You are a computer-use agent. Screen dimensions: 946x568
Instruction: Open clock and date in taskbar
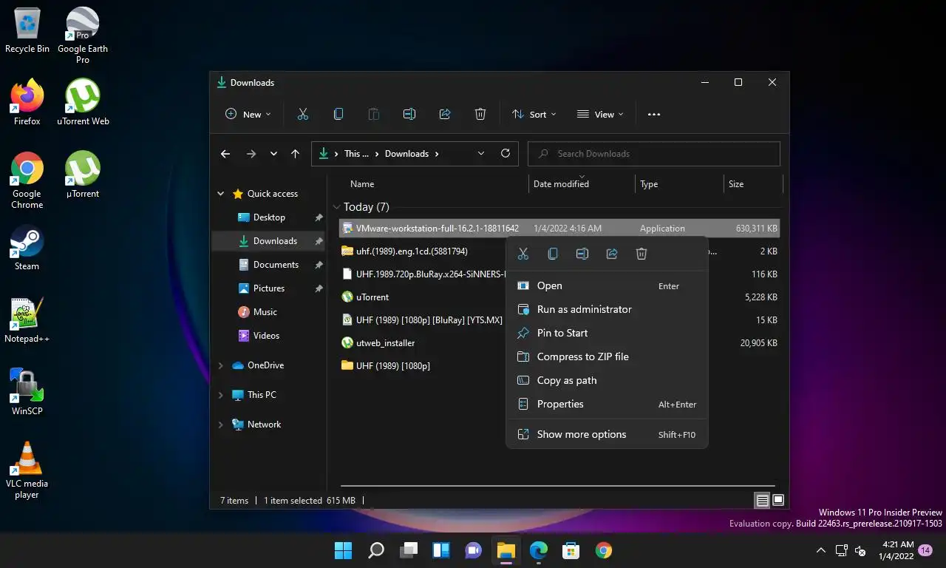coord(897,550)
